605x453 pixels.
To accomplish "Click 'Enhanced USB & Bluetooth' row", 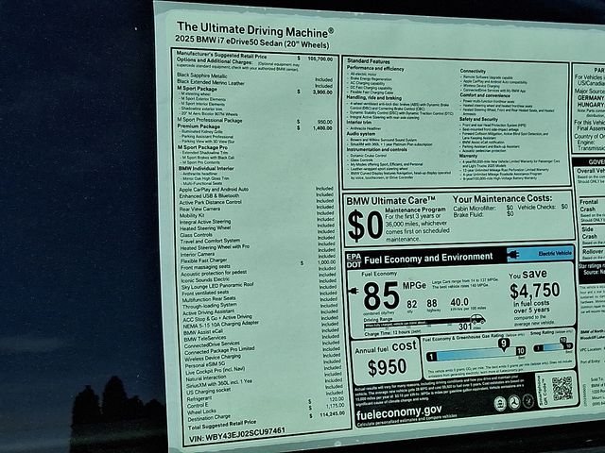I will pos(209,195).
